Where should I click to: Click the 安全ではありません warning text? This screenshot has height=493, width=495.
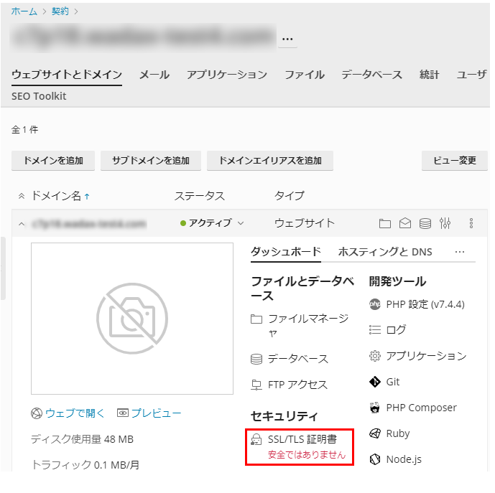[307, 454]
